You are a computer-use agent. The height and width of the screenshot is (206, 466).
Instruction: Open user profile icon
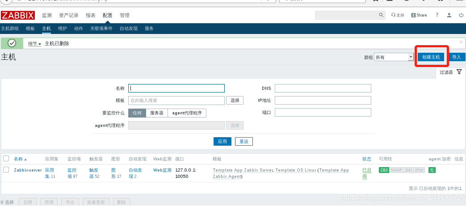click(449, 15)
